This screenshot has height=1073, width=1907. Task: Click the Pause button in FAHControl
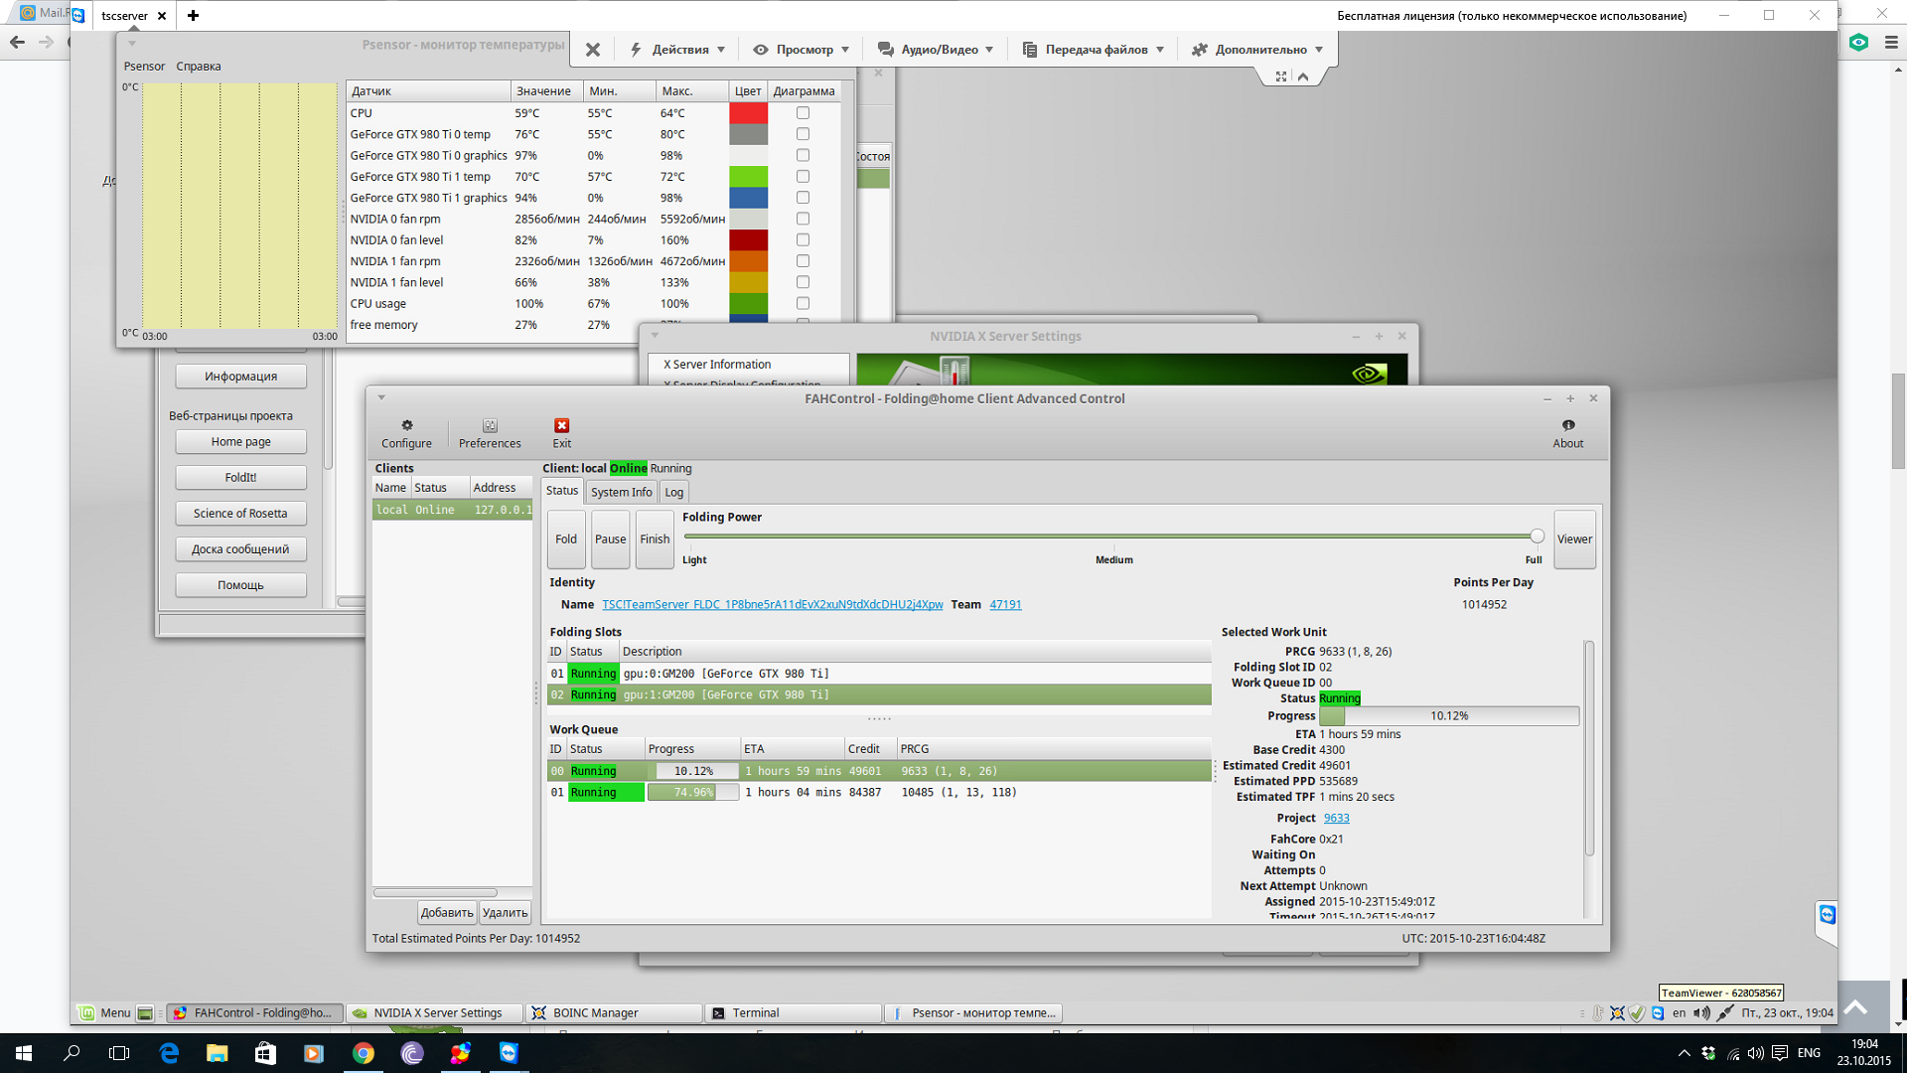tap(610, 538)
